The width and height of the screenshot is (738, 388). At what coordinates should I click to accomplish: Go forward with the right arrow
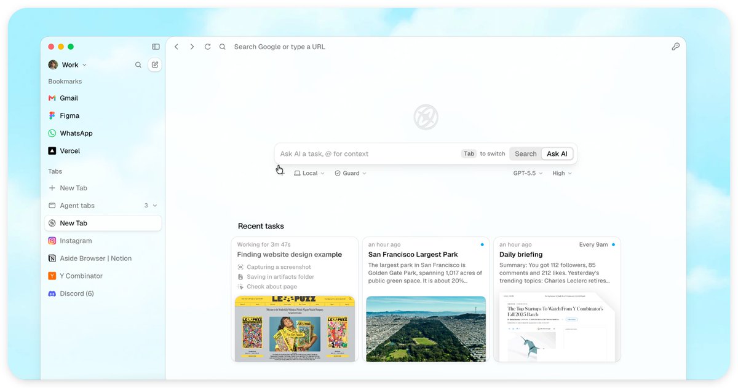click(192, 47)
